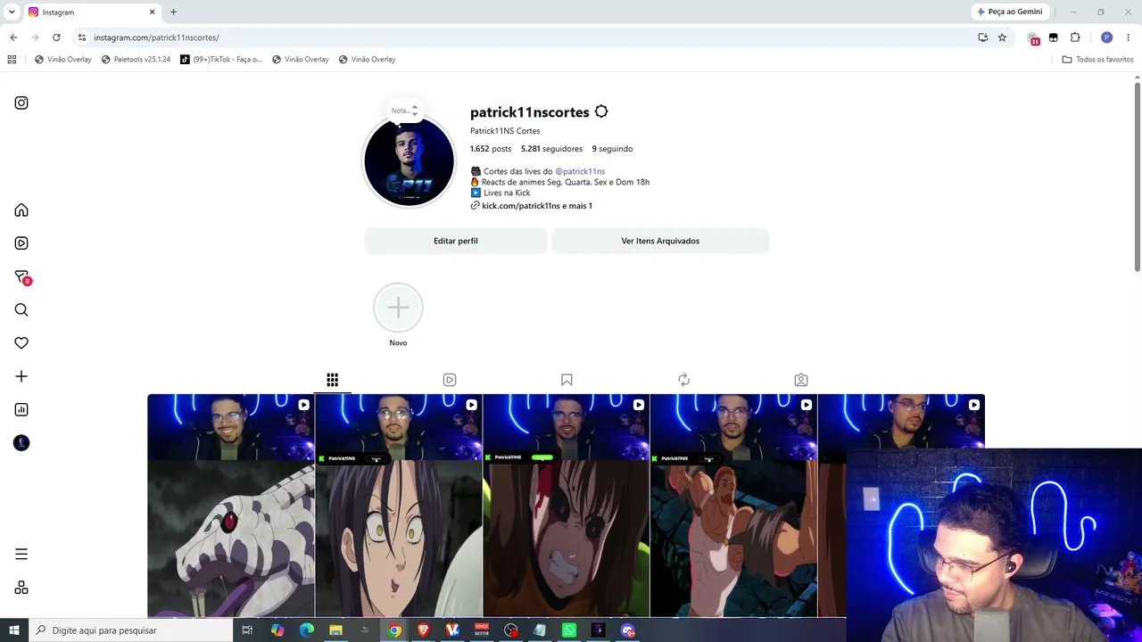Open the Meta apps icon in the sidebar
1142x642 pixels.
pos(21,588)
